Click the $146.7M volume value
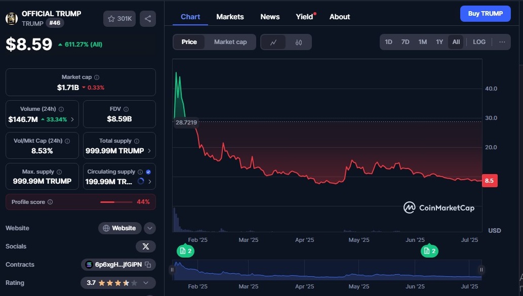 click(x=23, y=119)
